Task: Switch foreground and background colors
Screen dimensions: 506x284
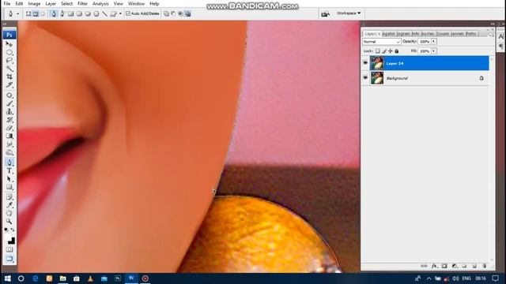Action: [13, 230]
